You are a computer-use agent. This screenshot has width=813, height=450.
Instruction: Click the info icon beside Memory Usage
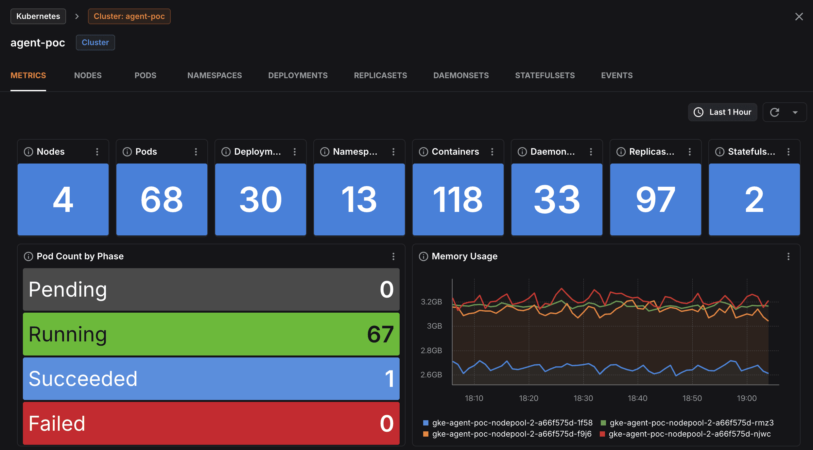(x=424, y=256)
